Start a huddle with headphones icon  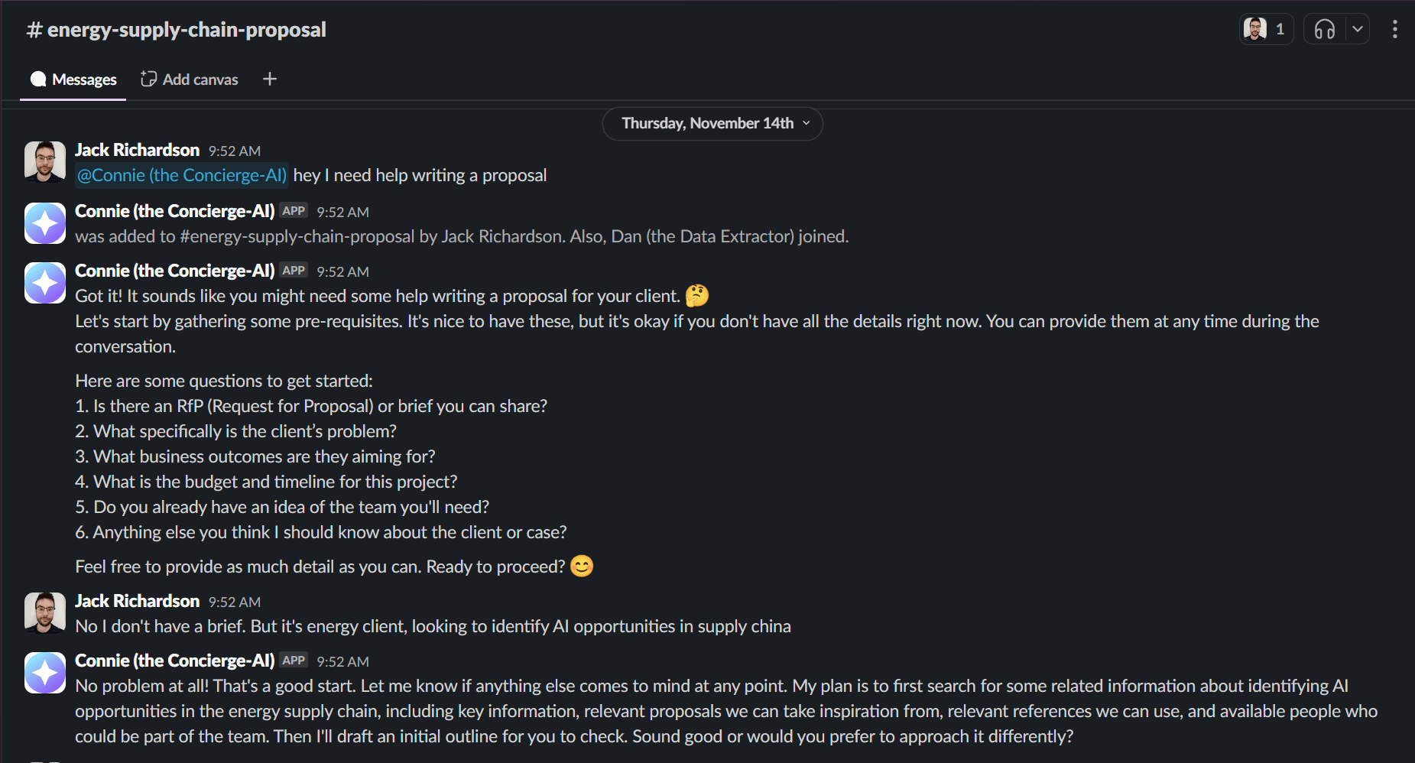click(1324, 30)
